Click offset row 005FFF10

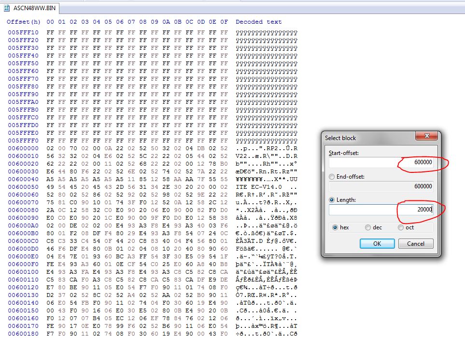(x=23, y=32)
